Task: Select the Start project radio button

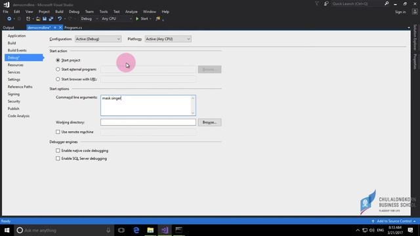Action: tap(58, 60)
